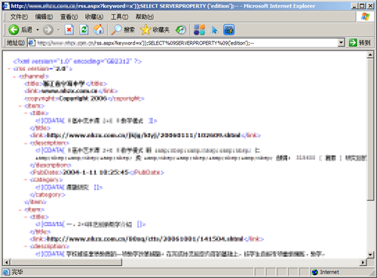Screen dimensions: 377x278
Task: Click the vertical scrollbar down arrow
Action: [x=370, y=255]
